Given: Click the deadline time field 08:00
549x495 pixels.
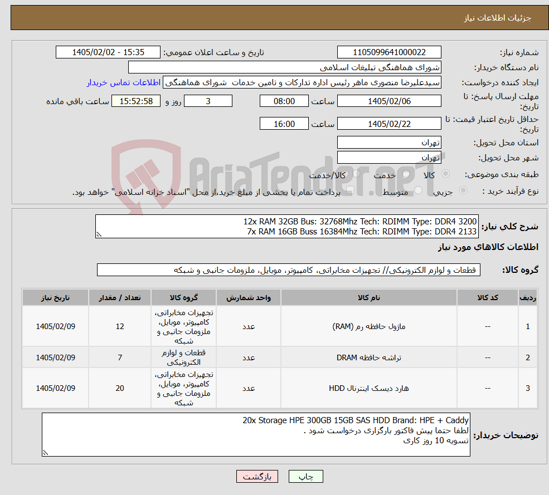Looking at the screenshot, I should pos(284,101).
